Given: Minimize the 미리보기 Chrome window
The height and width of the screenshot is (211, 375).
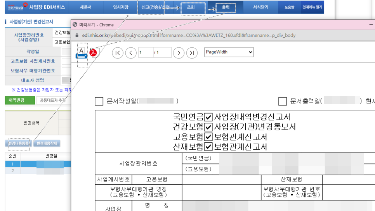Looking at the screenshot, I should [371, 24].
